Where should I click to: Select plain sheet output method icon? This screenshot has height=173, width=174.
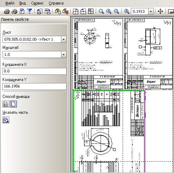tap(13, 104)
